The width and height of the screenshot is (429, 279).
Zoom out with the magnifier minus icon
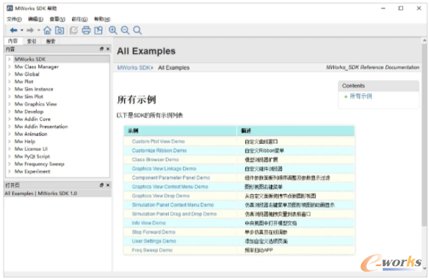[125, 30]
